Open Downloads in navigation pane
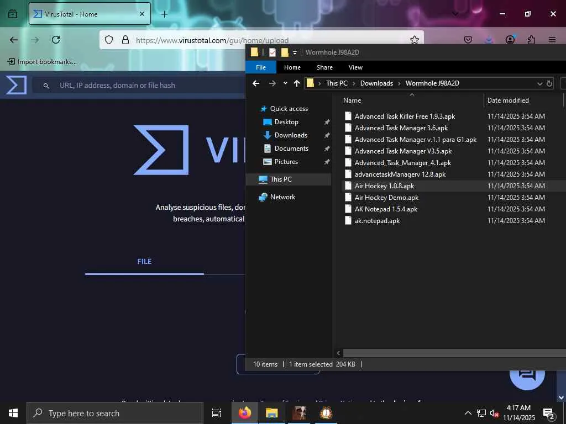Image resolution: width=566 pixels, height=424 pixels. (291, 135)
